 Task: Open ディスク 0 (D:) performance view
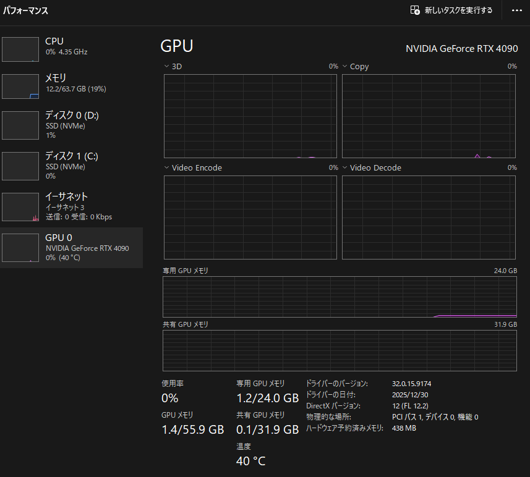71,125
